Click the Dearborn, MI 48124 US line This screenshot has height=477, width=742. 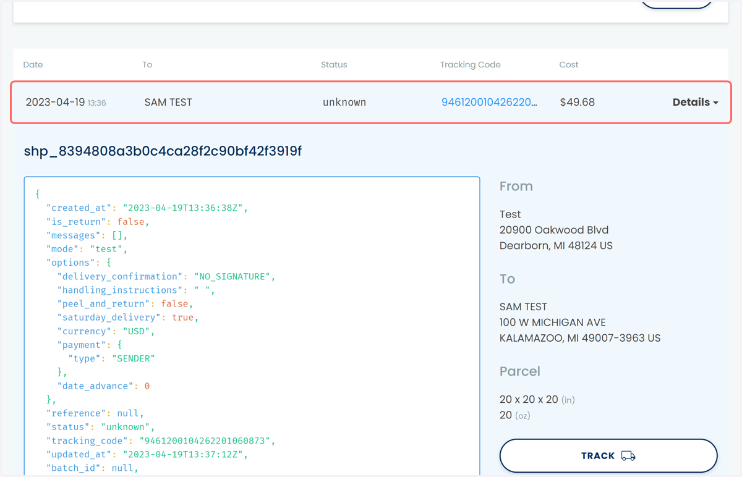click(556, 246)
